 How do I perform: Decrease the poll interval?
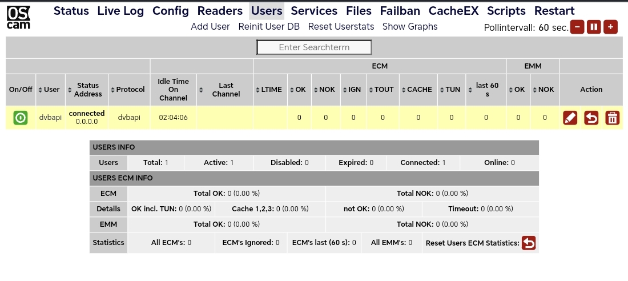point(577,27)
